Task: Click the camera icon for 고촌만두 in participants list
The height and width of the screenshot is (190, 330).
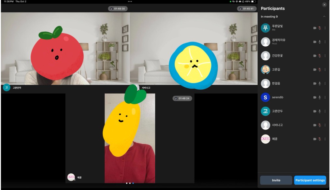Action: click(x=315, y=111)
